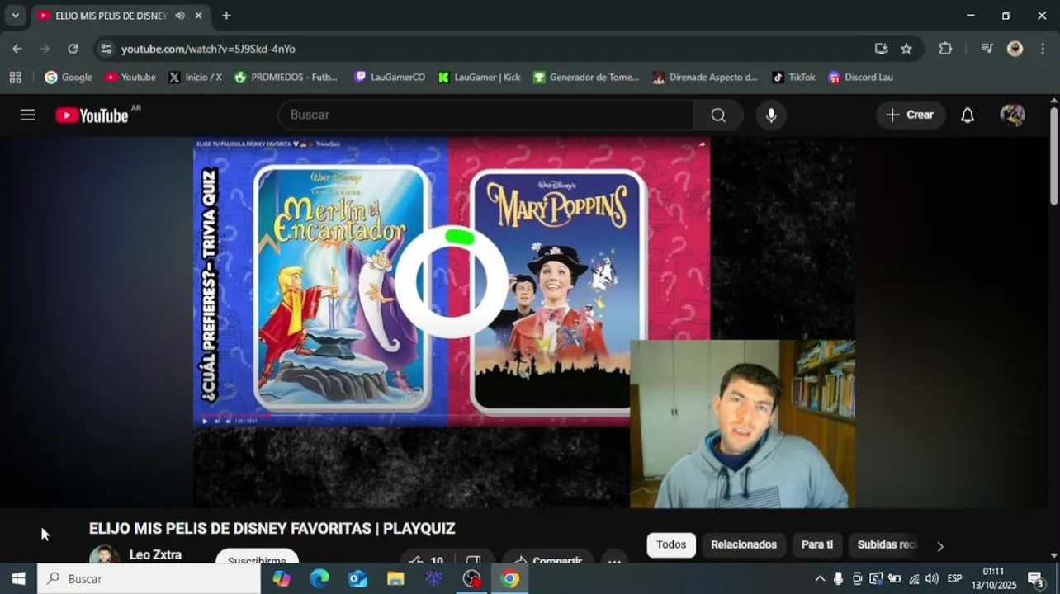1060x594 pixels.
Task: Open LauGamerCO Twitch bookmark
Action: 390,77
